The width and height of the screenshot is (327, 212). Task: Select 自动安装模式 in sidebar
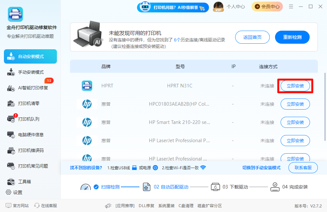point(30,56)
